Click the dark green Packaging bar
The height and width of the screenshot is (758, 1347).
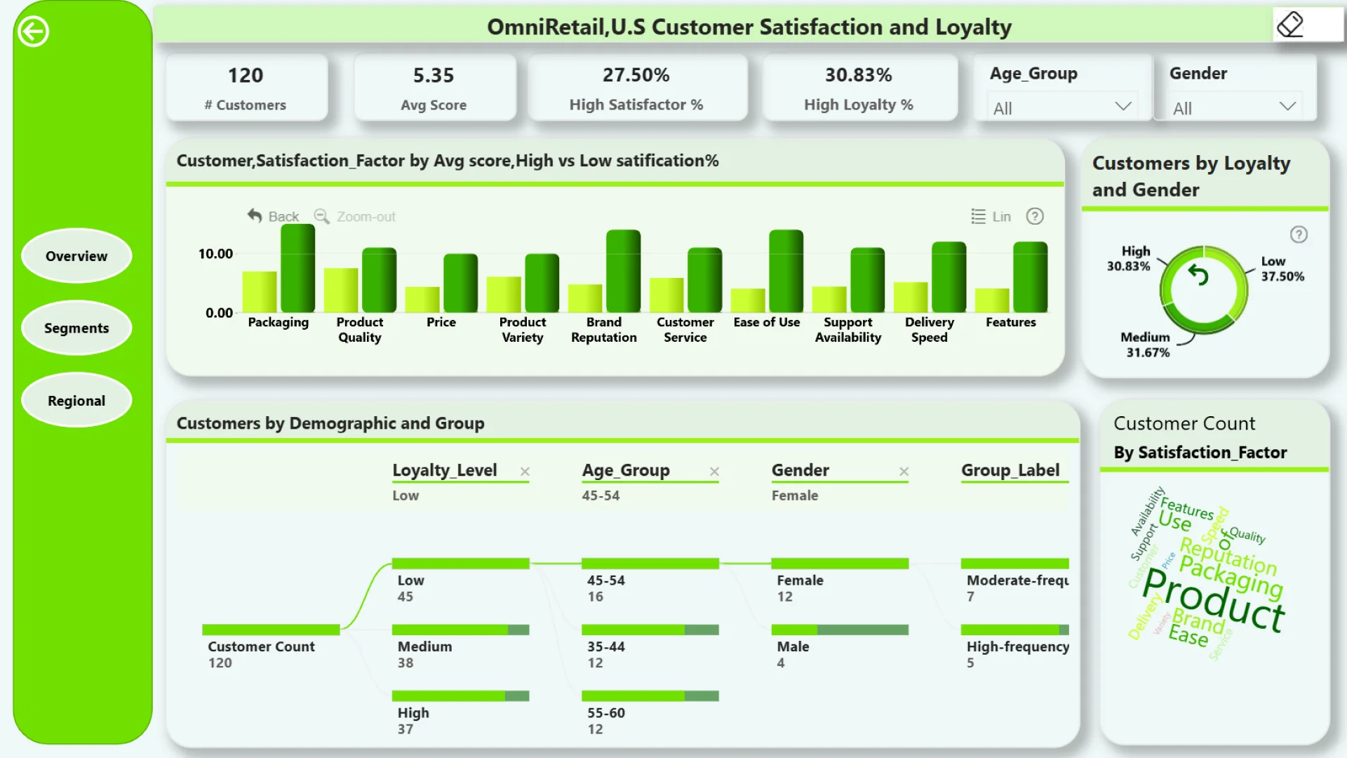pyautogui.click(x=297, y=268)
